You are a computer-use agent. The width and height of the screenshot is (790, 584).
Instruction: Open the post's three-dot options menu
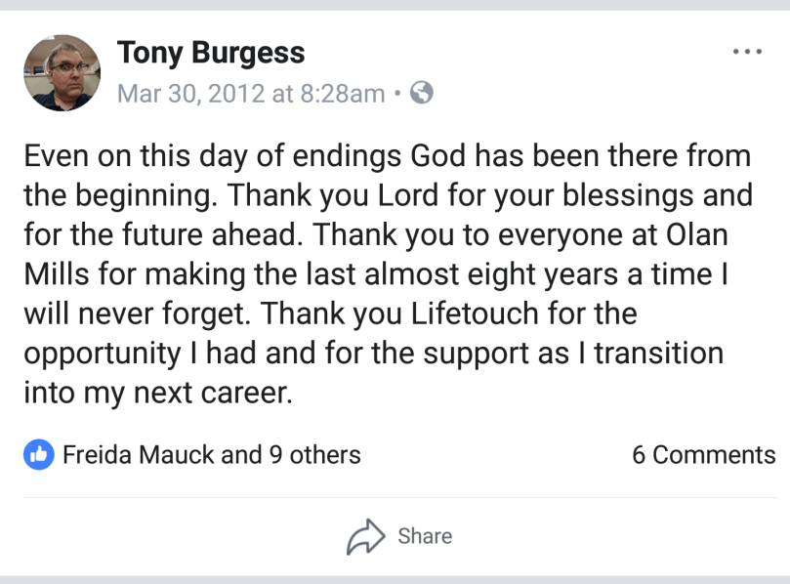(746, 52)
